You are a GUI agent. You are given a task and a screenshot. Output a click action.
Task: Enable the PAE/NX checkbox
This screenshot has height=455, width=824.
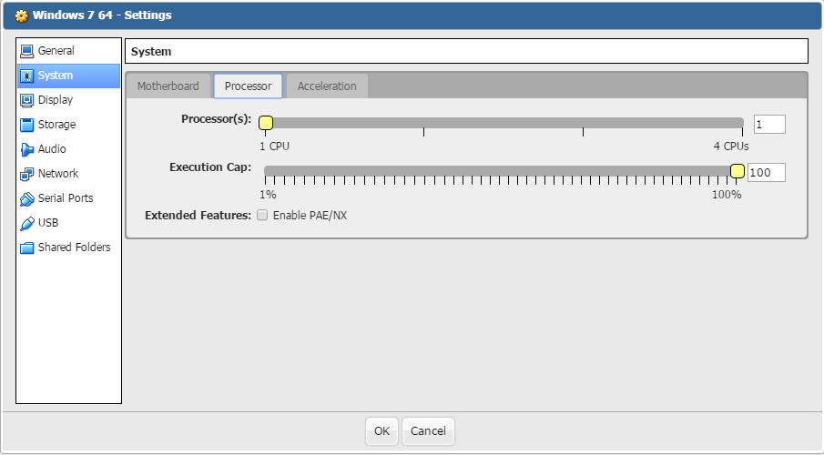click(262, 216)
